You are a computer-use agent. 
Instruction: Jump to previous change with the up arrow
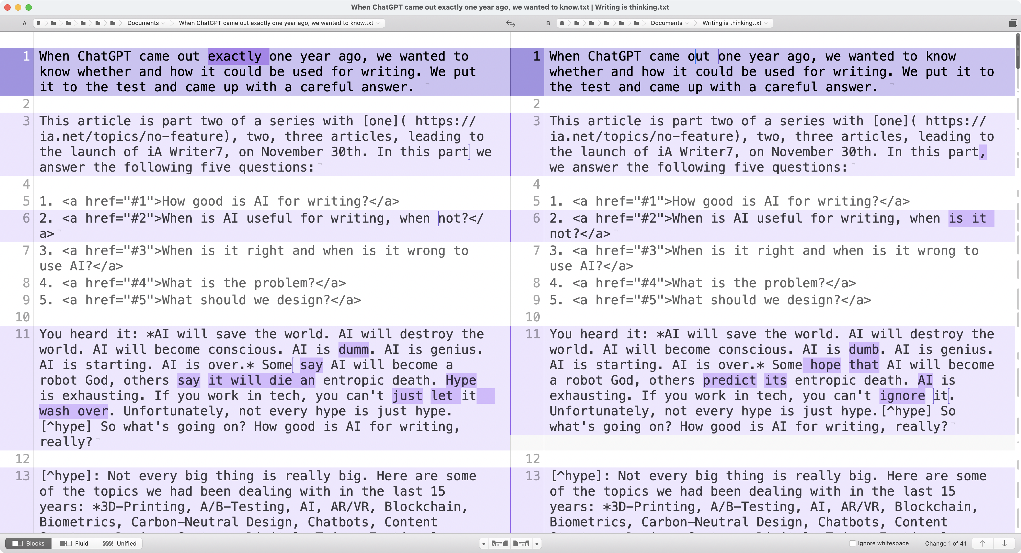point(983,543)
